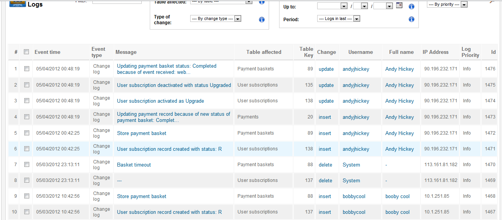Image resolution: width=502 pixels, height=220 pixels.
Task: Select the checkbox for row 10
Action: click(x=27, y=212)
